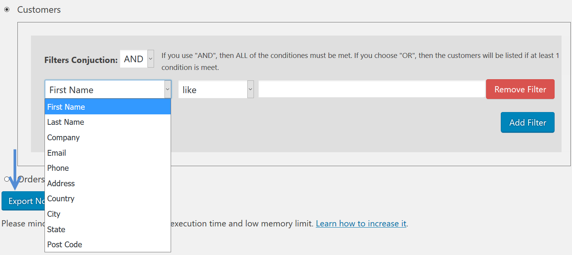Open the Filters Conjunction AND dropdown

pyautogui.click(x=137, y=59)
